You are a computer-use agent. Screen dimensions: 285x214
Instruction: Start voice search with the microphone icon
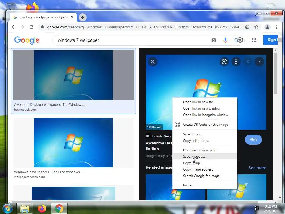225,40
